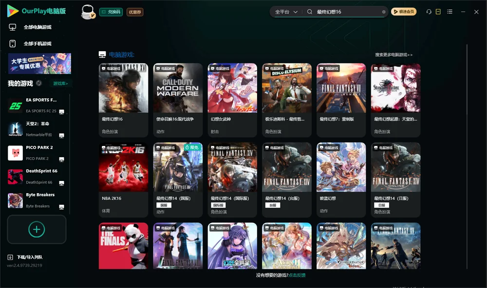
Task: Open the 最终幻想16 game card
Action: [x=123, y=100]
